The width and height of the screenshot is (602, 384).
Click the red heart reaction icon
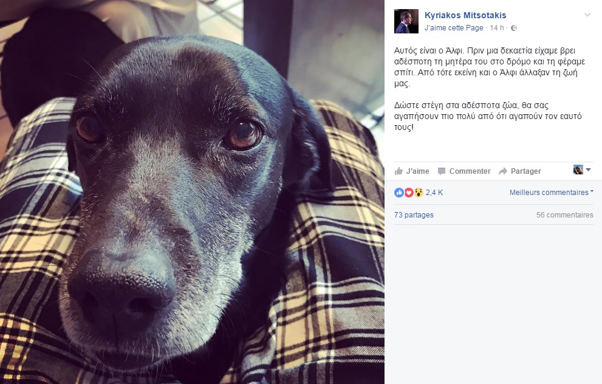pyautogui.click(x=408, y=193)
